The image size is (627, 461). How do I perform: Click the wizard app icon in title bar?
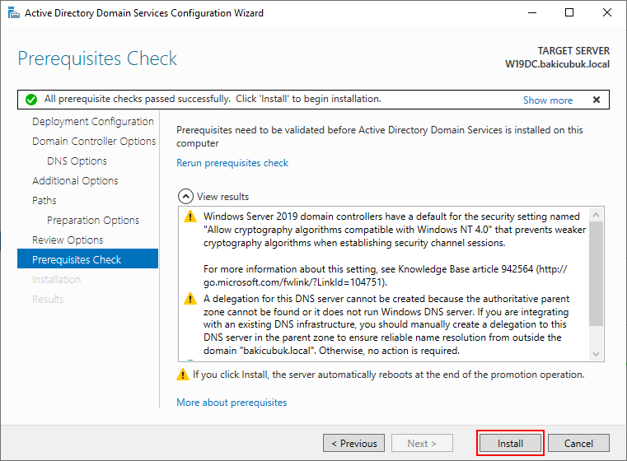tap(14, 13)
